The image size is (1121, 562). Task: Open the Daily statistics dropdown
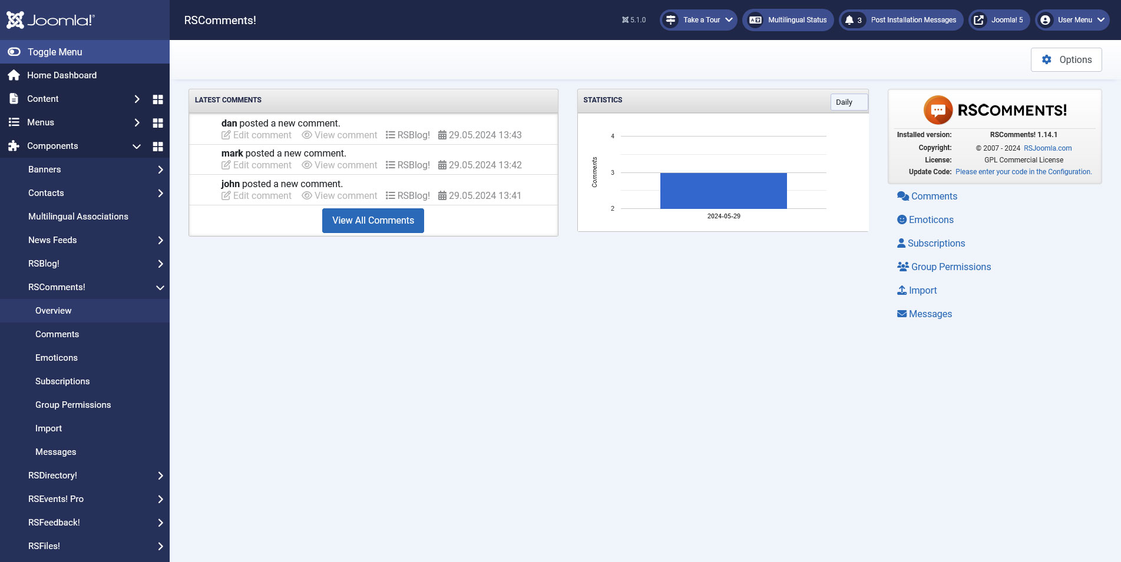[x=849, y=102]
